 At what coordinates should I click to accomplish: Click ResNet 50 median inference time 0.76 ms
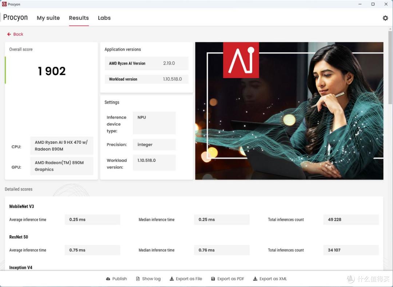pyautogui.click(x=222, y=250)
